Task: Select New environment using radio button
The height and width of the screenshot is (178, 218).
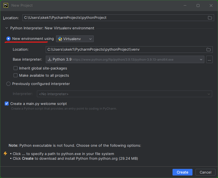Action: pyautogui.click(x=9, y=38)
